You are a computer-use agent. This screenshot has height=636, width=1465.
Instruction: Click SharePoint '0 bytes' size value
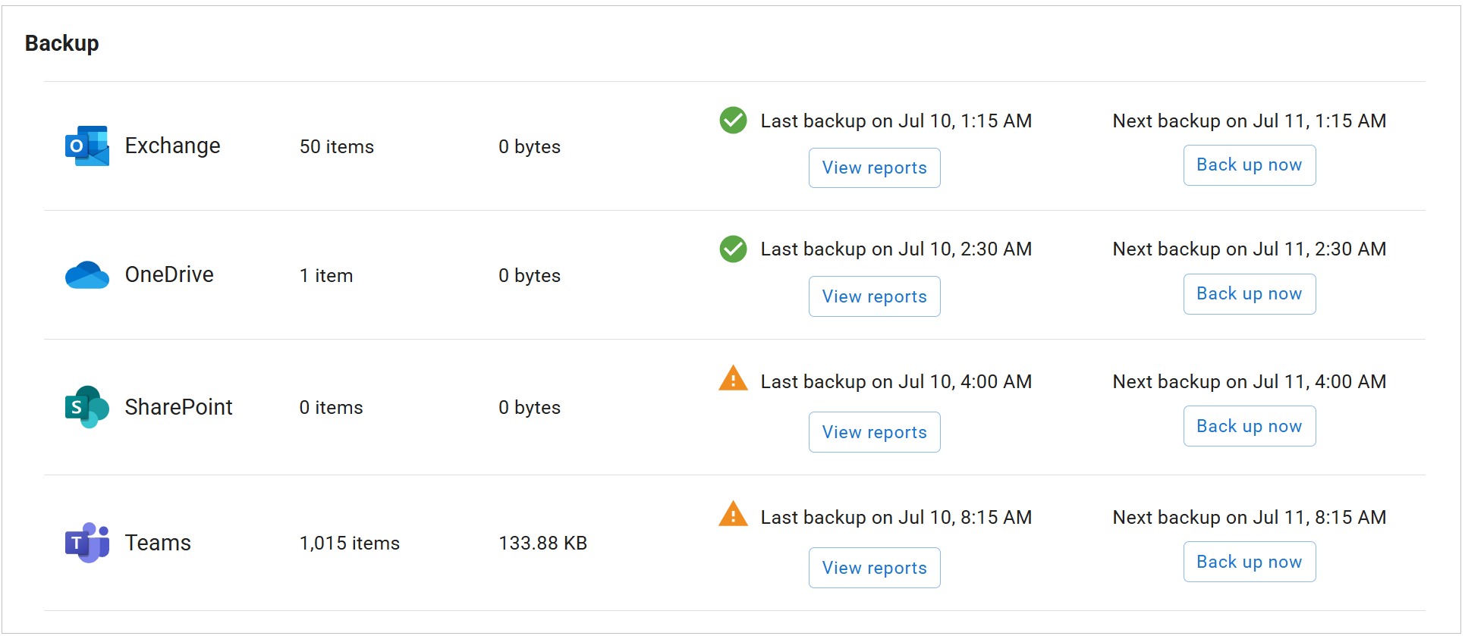[530, 407]
